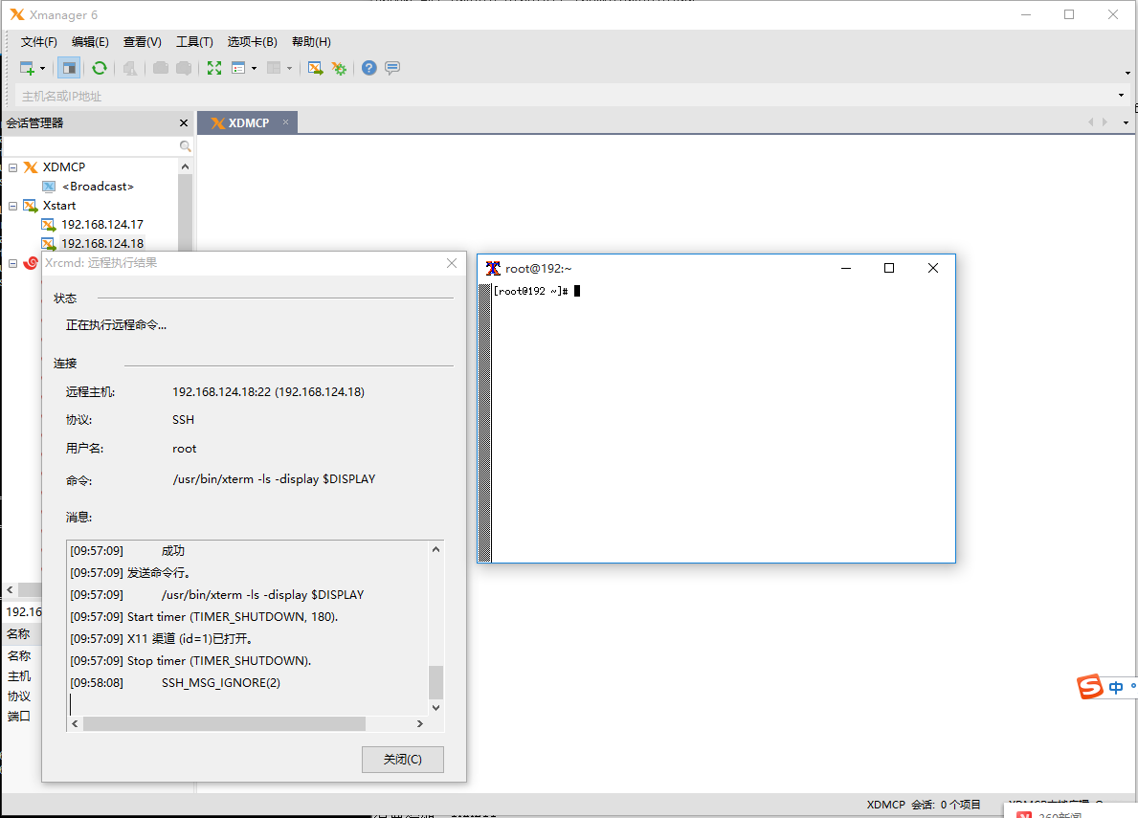Open the address bar dropdown arrow
The image size is (1138, 818).
point(1122,96)
